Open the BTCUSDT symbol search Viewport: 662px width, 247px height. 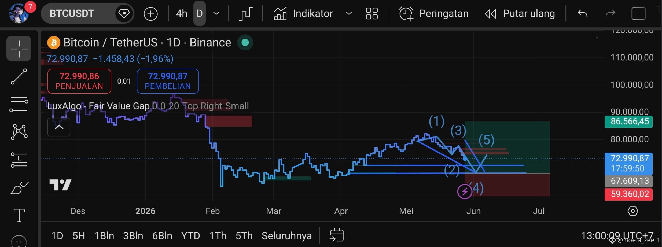(72, 13)
